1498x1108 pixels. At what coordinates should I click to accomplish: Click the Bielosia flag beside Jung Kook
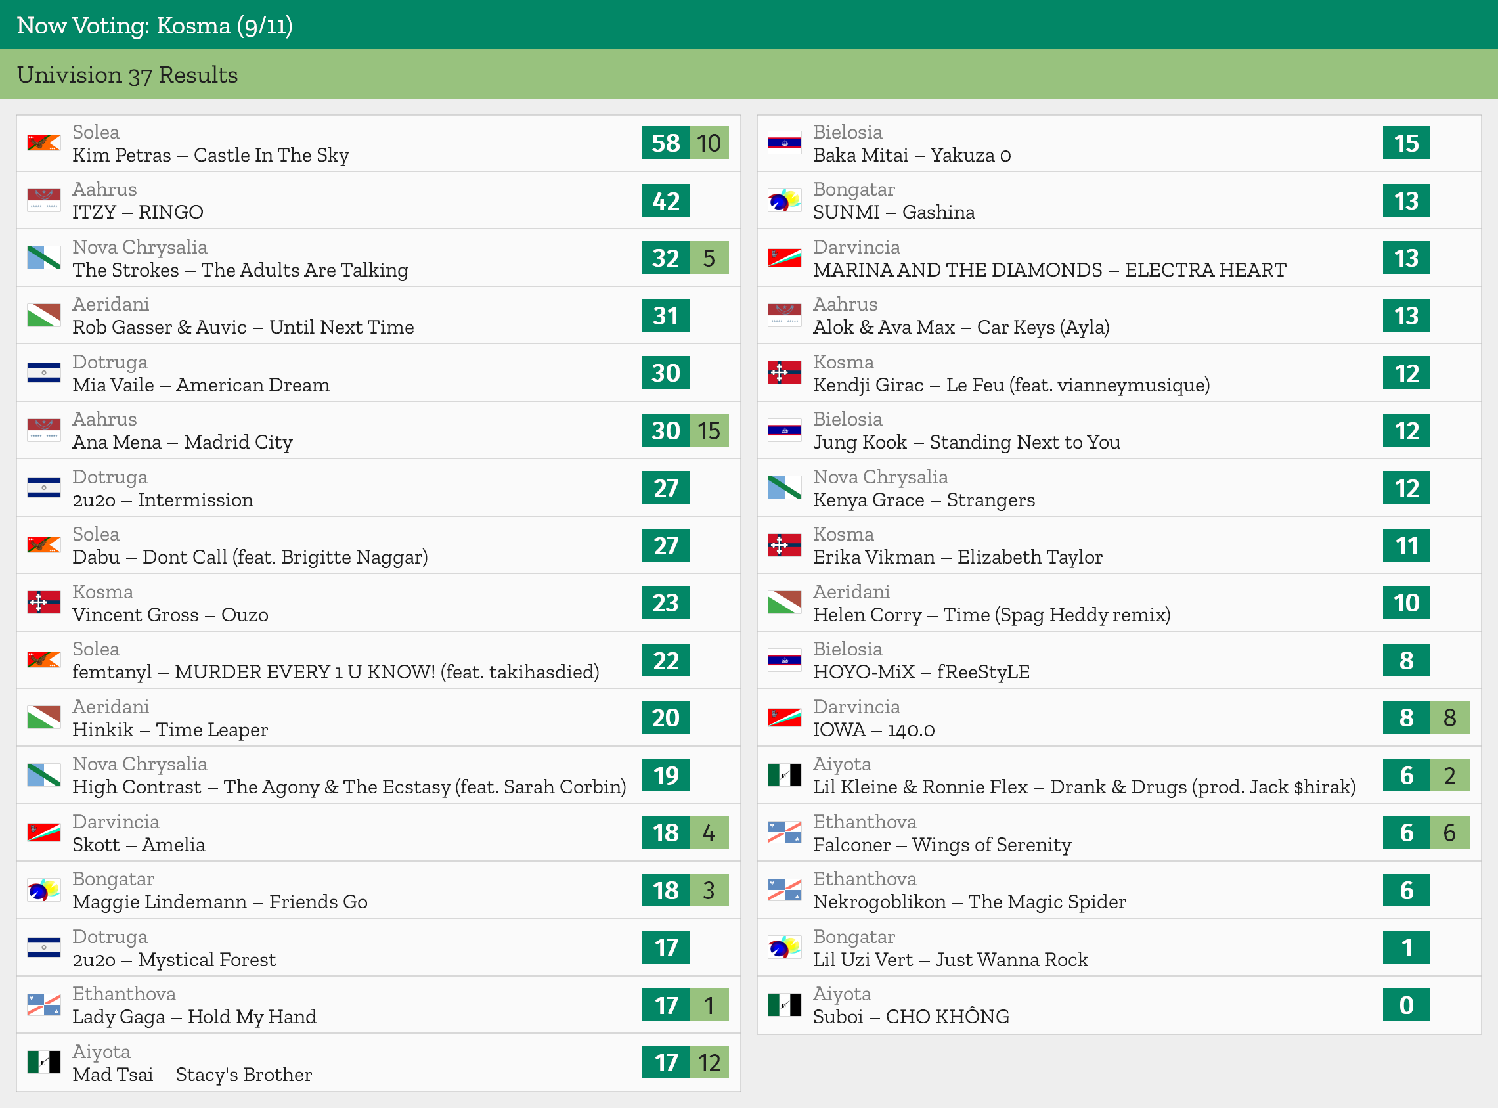pyautogui.click(x=785, y=430)
